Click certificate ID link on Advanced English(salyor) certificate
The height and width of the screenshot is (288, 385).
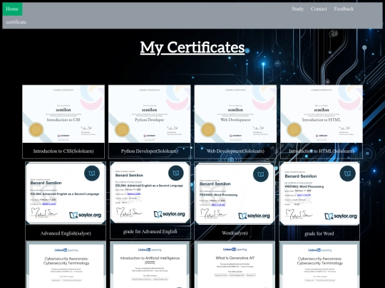49,204
